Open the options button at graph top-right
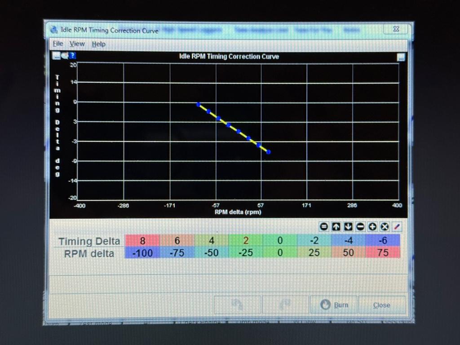The width and height of the screenshot is (460, 345). (401, 57)
